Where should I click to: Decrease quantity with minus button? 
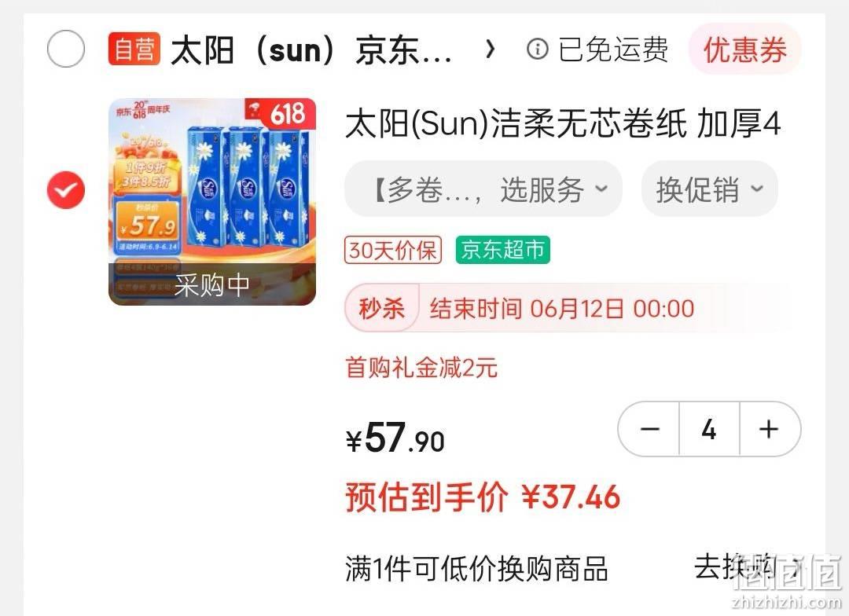click(649, 429)
